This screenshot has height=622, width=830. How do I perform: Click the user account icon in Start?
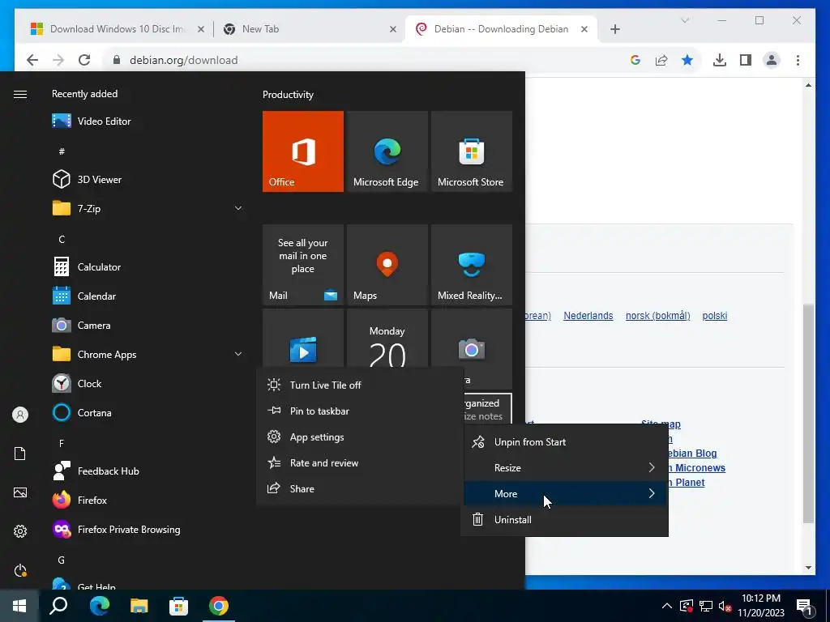(20, 415)
